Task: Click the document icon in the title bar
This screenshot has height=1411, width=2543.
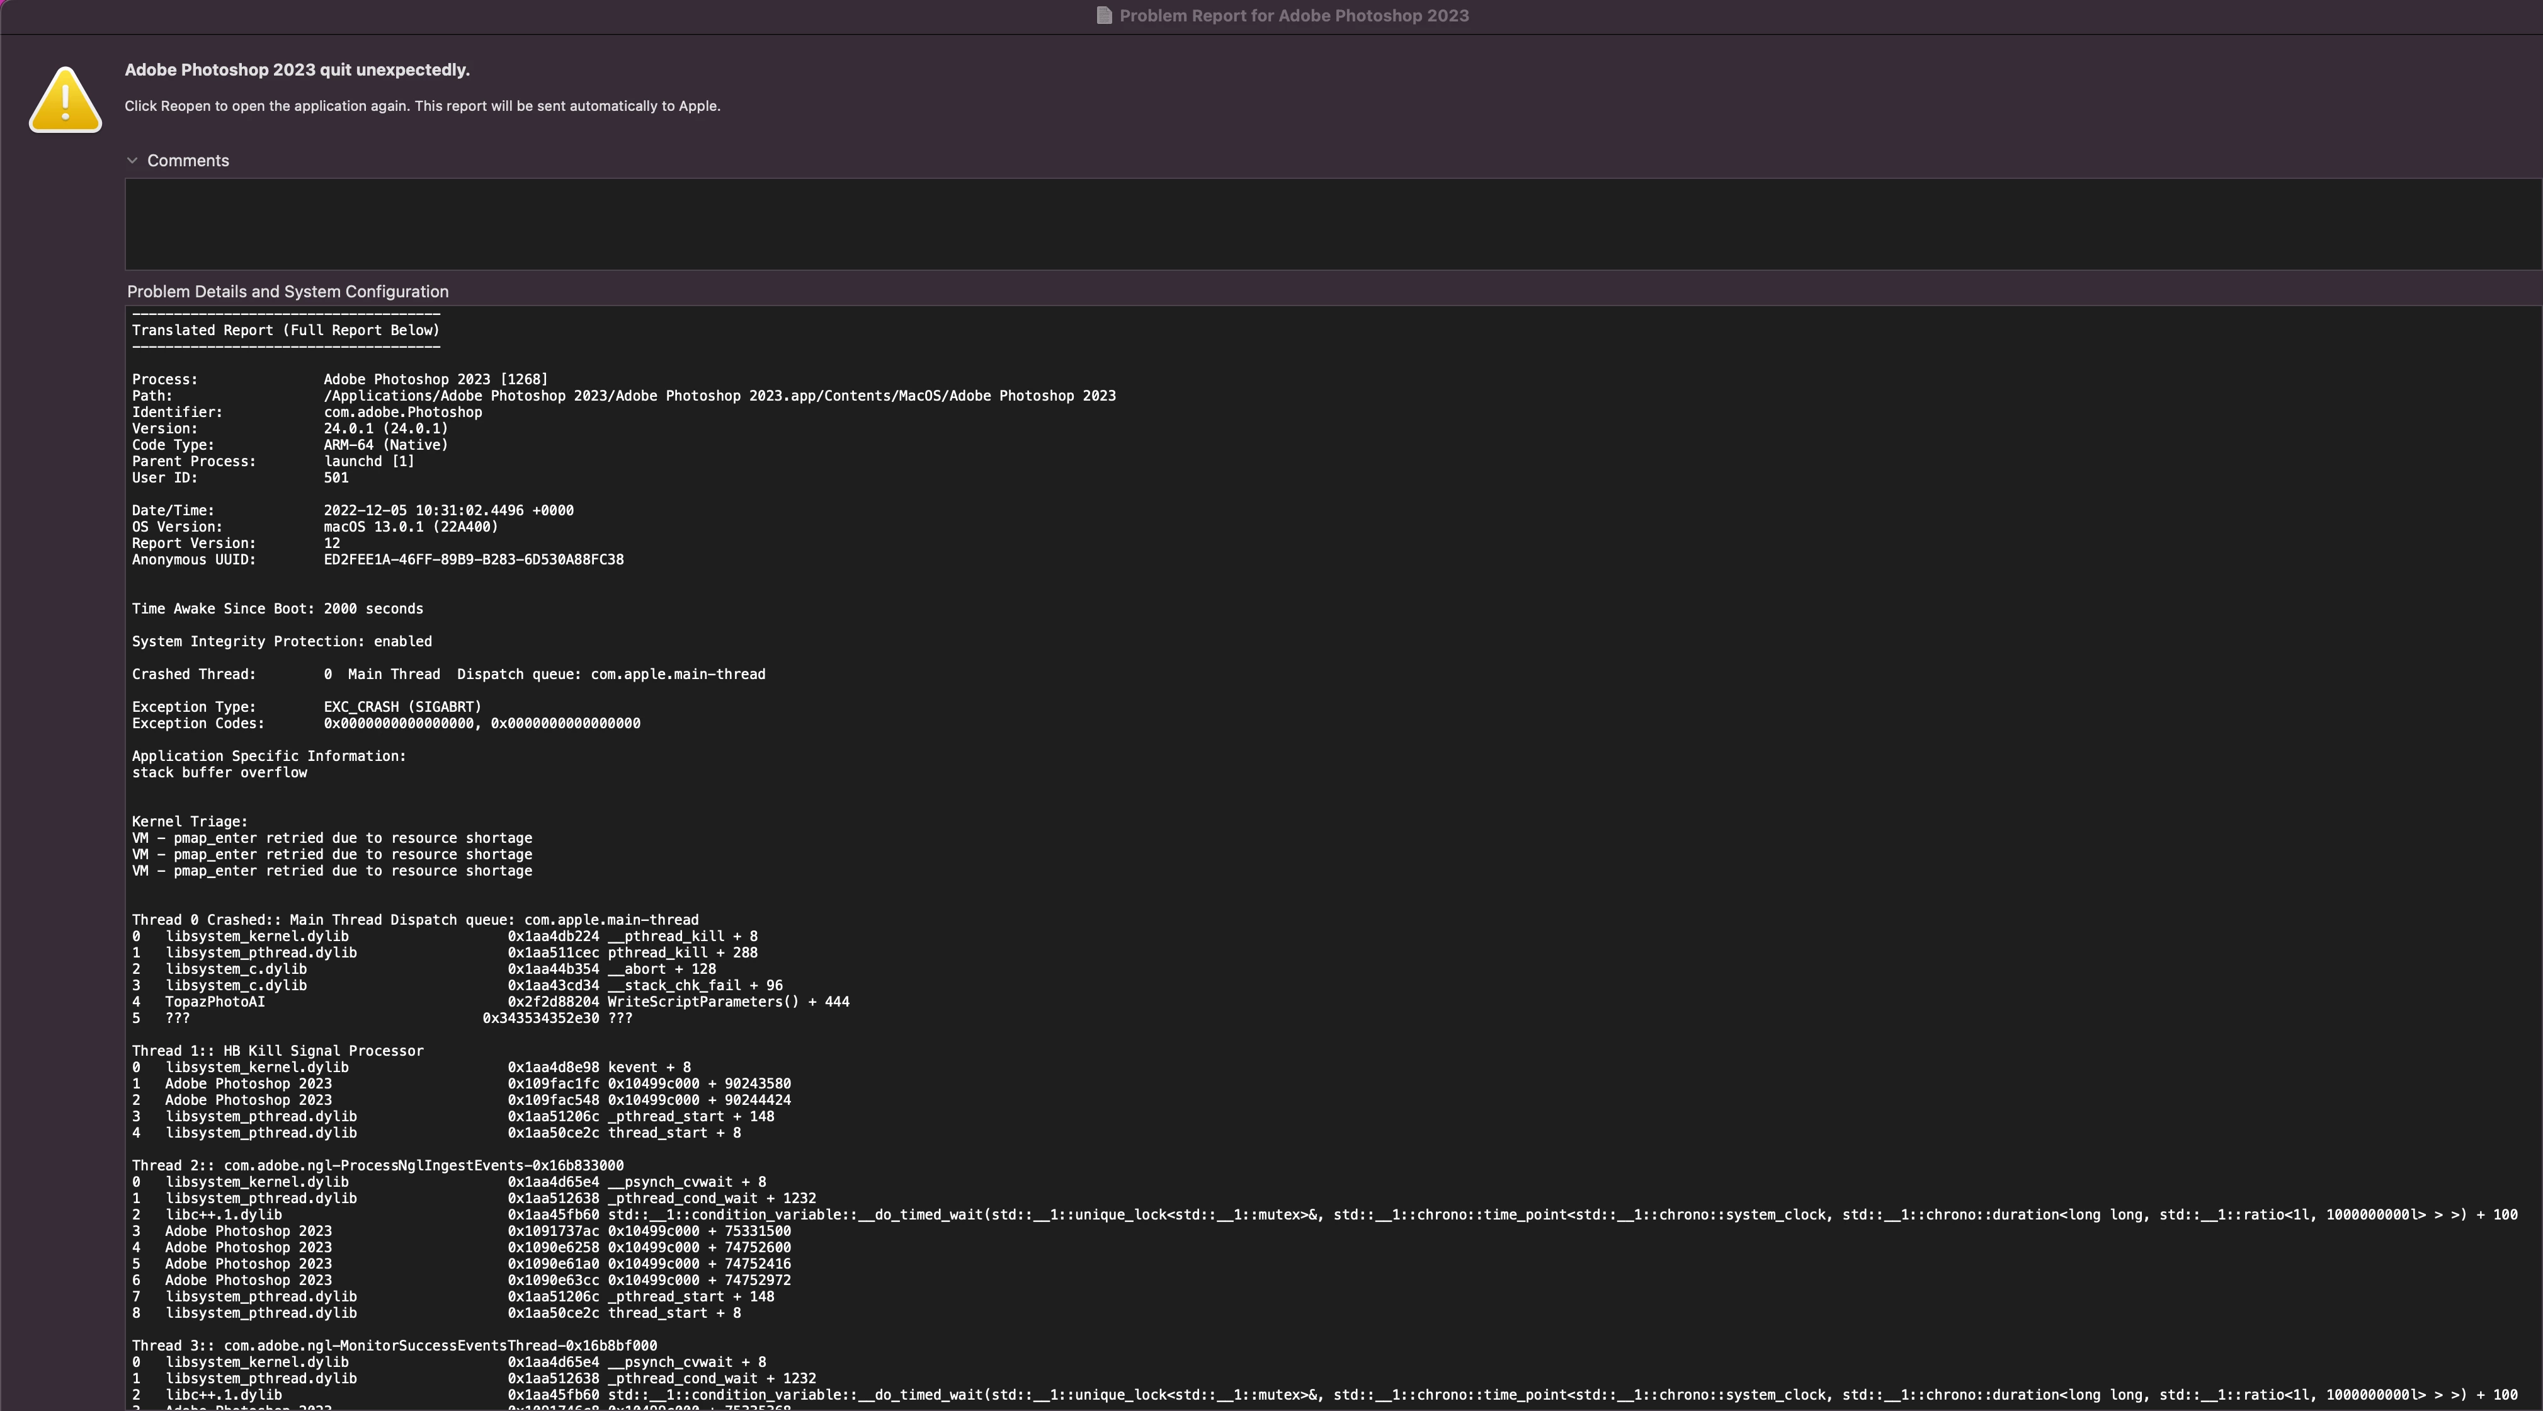Action: click(x=1105, y=16)
